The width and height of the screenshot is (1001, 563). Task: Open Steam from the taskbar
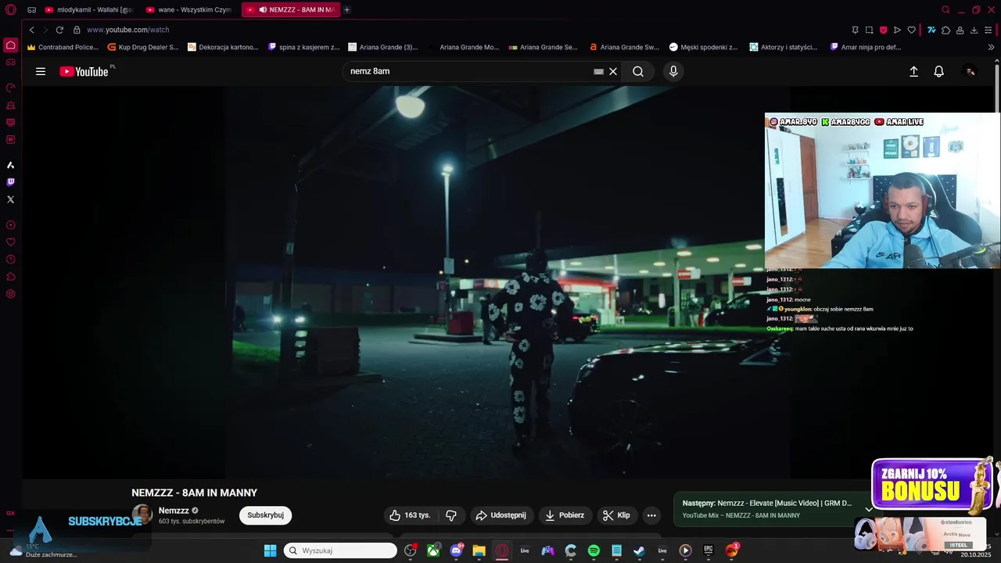pos(639,550)
